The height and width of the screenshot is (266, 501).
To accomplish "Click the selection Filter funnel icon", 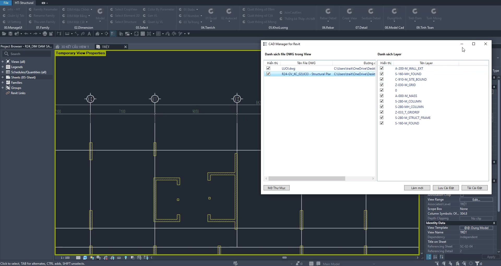I will tap(477, 264).
